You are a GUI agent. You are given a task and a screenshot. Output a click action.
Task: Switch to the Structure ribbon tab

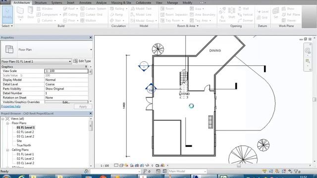(x=41, y=2)
